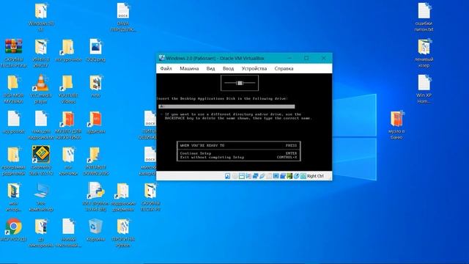Select the ошибки питон.txt file icon
The image size is (469, 264).
tap(424, 11)
